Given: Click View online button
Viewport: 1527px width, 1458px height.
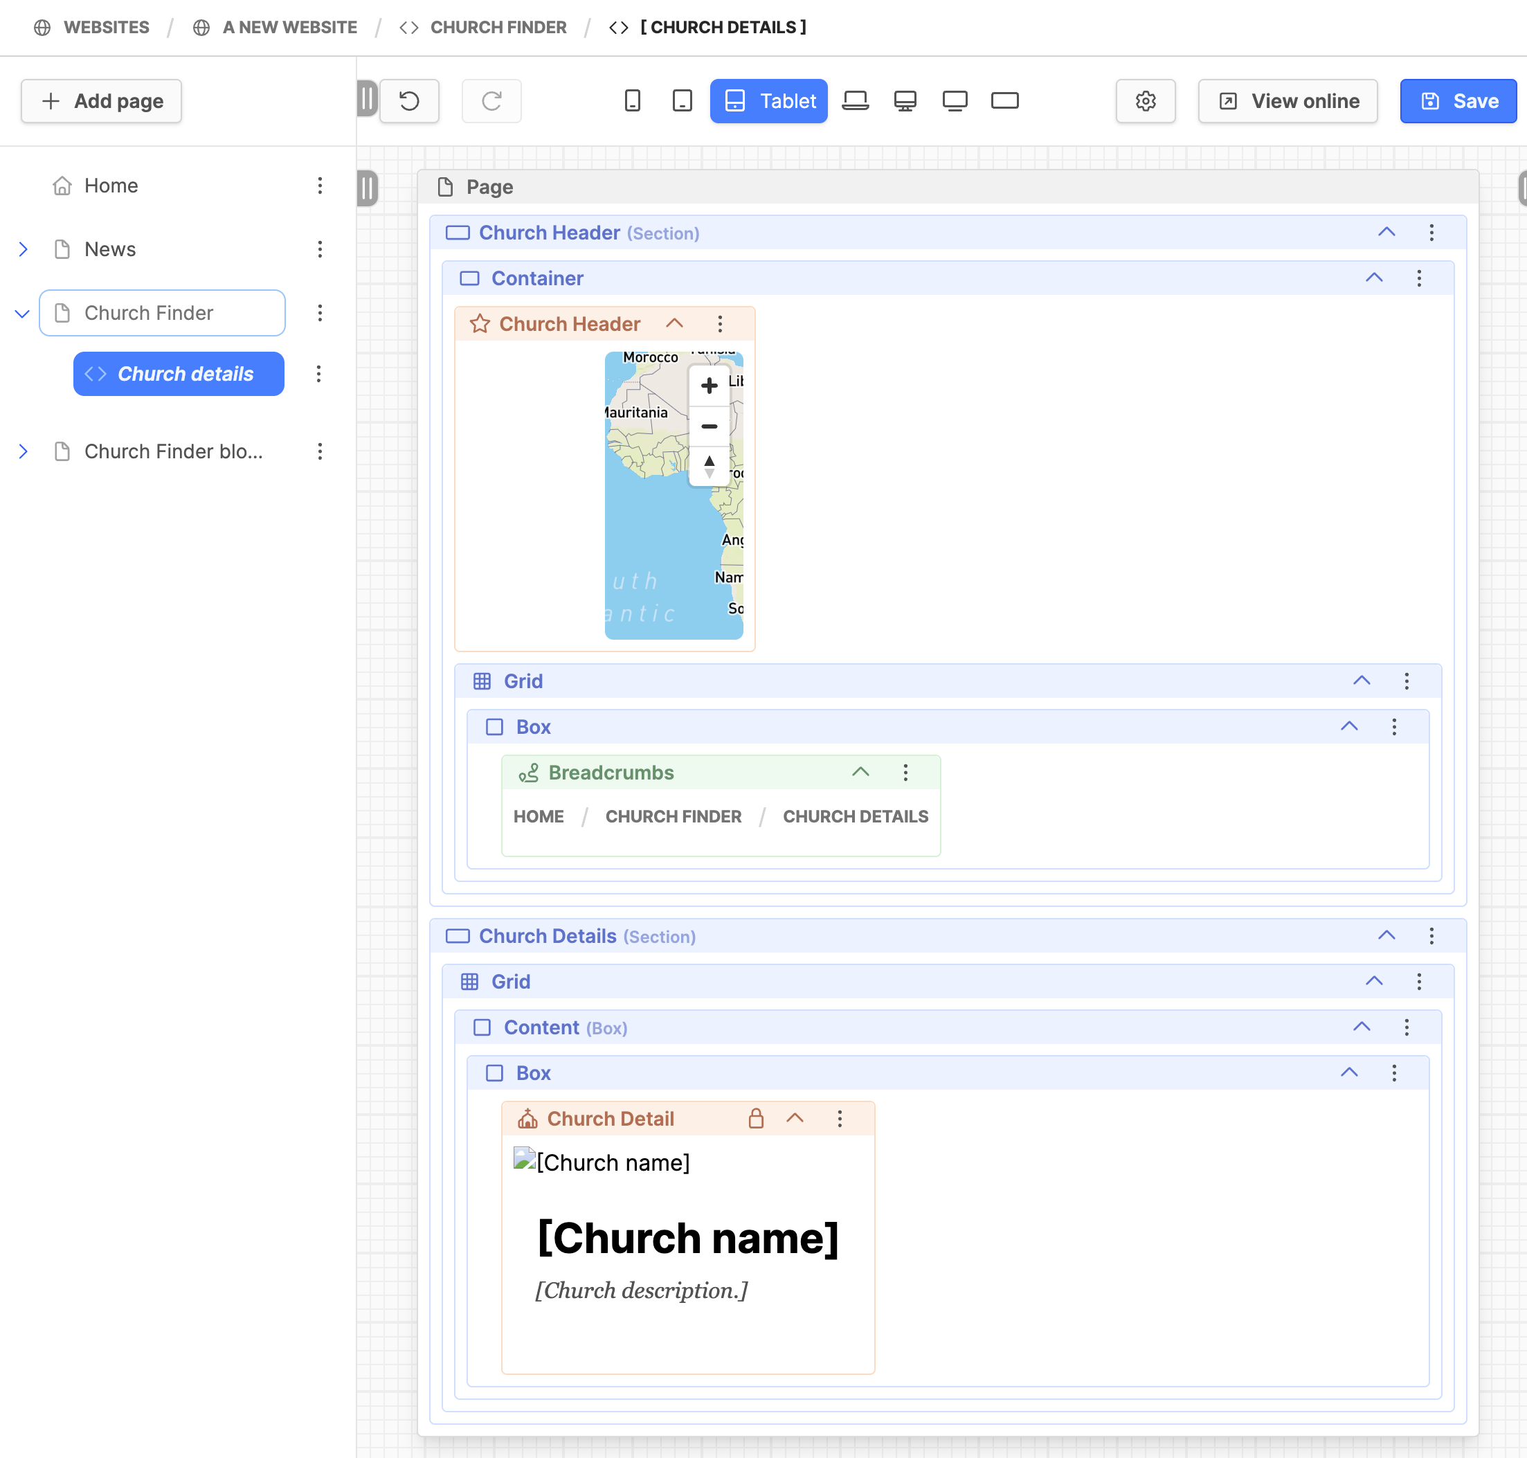Looking at the screenshot, I should (x=1287, y=101).
